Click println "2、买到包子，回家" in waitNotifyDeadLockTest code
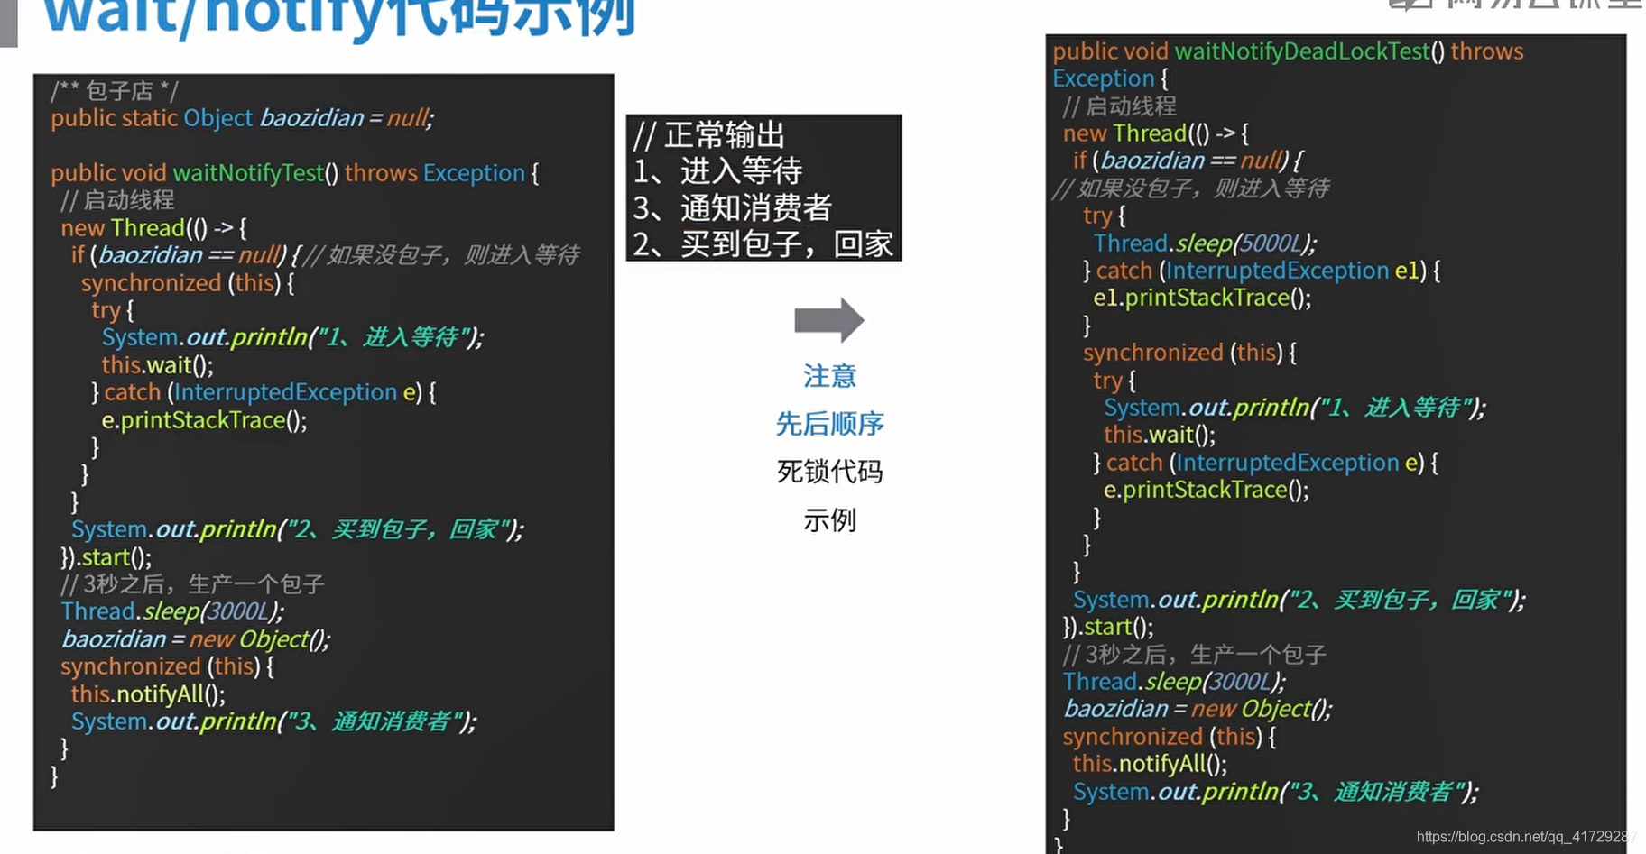1646x854 pixels. pyautogui.click(x=1299, y=600)
